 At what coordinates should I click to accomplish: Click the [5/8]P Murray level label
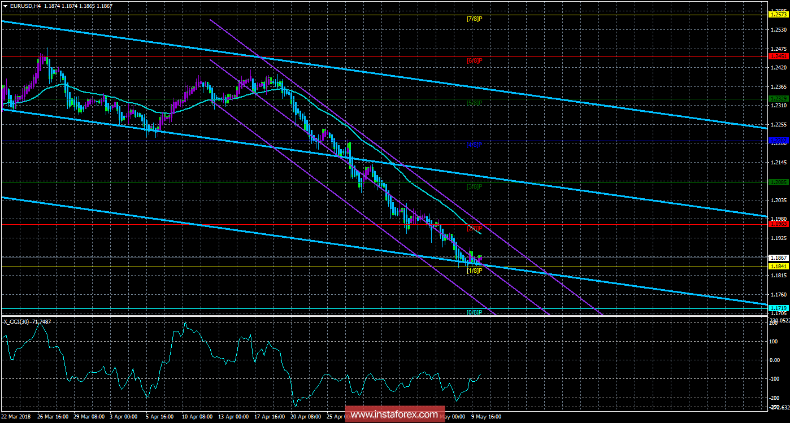click(x=474, y=103)
